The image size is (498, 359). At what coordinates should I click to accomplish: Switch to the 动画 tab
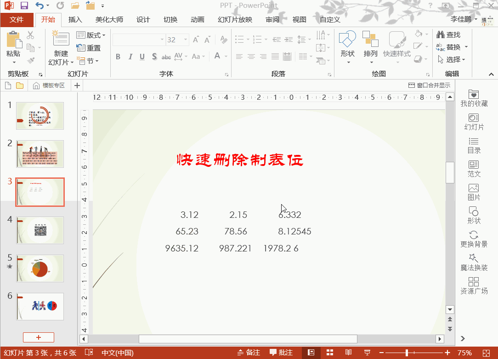pyautogui.click(x=198, y=20)
